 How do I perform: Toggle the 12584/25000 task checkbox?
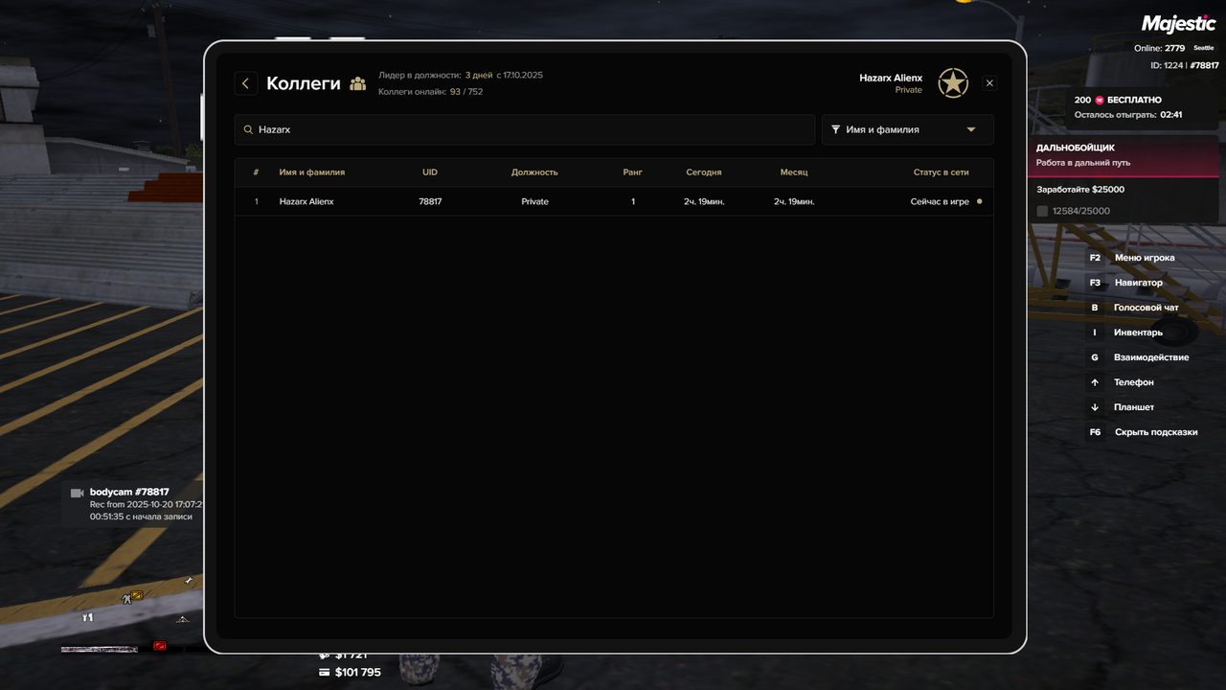1042,211
